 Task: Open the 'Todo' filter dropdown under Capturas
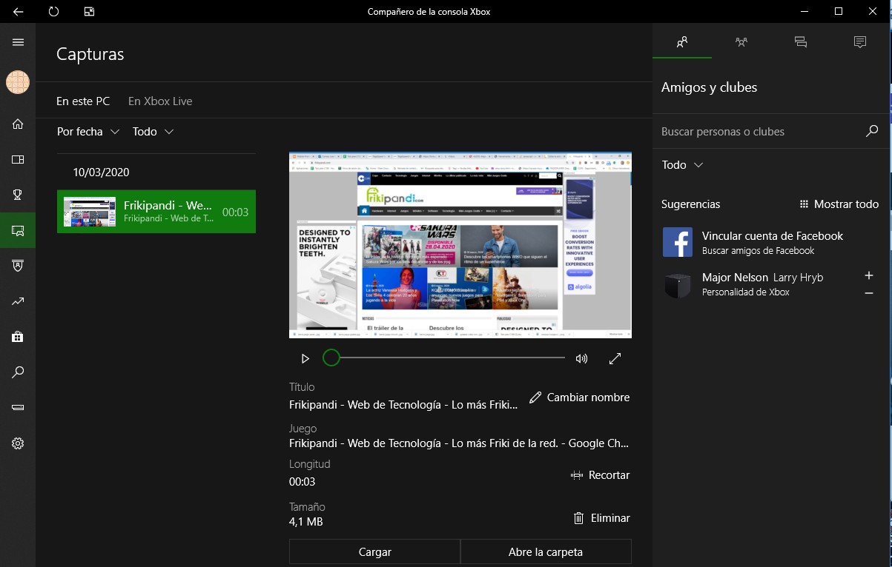tap(153, 132)
